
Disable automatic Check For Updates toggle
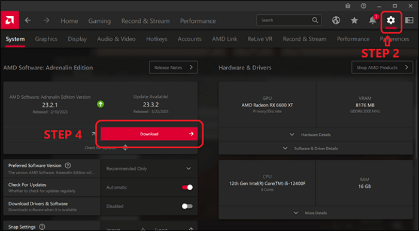[187, 187]
